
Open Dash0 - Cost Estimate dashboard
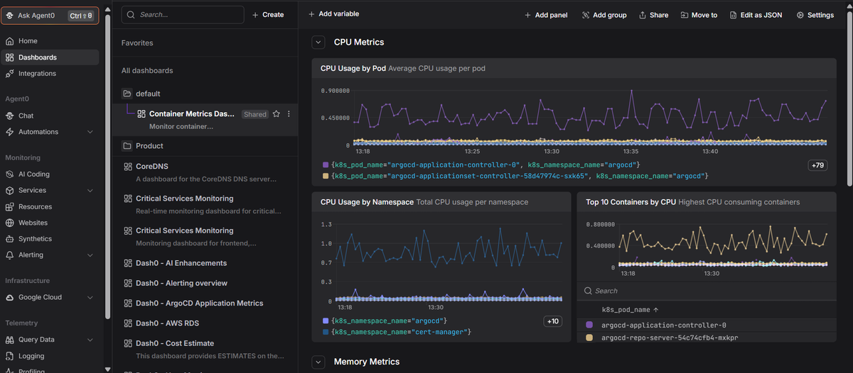(205, 350)
